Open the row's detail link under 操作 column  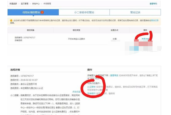(145, 39)
